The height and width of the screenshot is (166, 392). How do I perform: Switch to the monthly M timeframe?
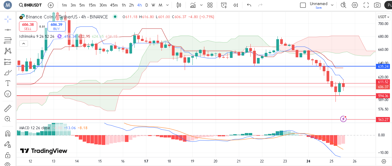(160, 5)
